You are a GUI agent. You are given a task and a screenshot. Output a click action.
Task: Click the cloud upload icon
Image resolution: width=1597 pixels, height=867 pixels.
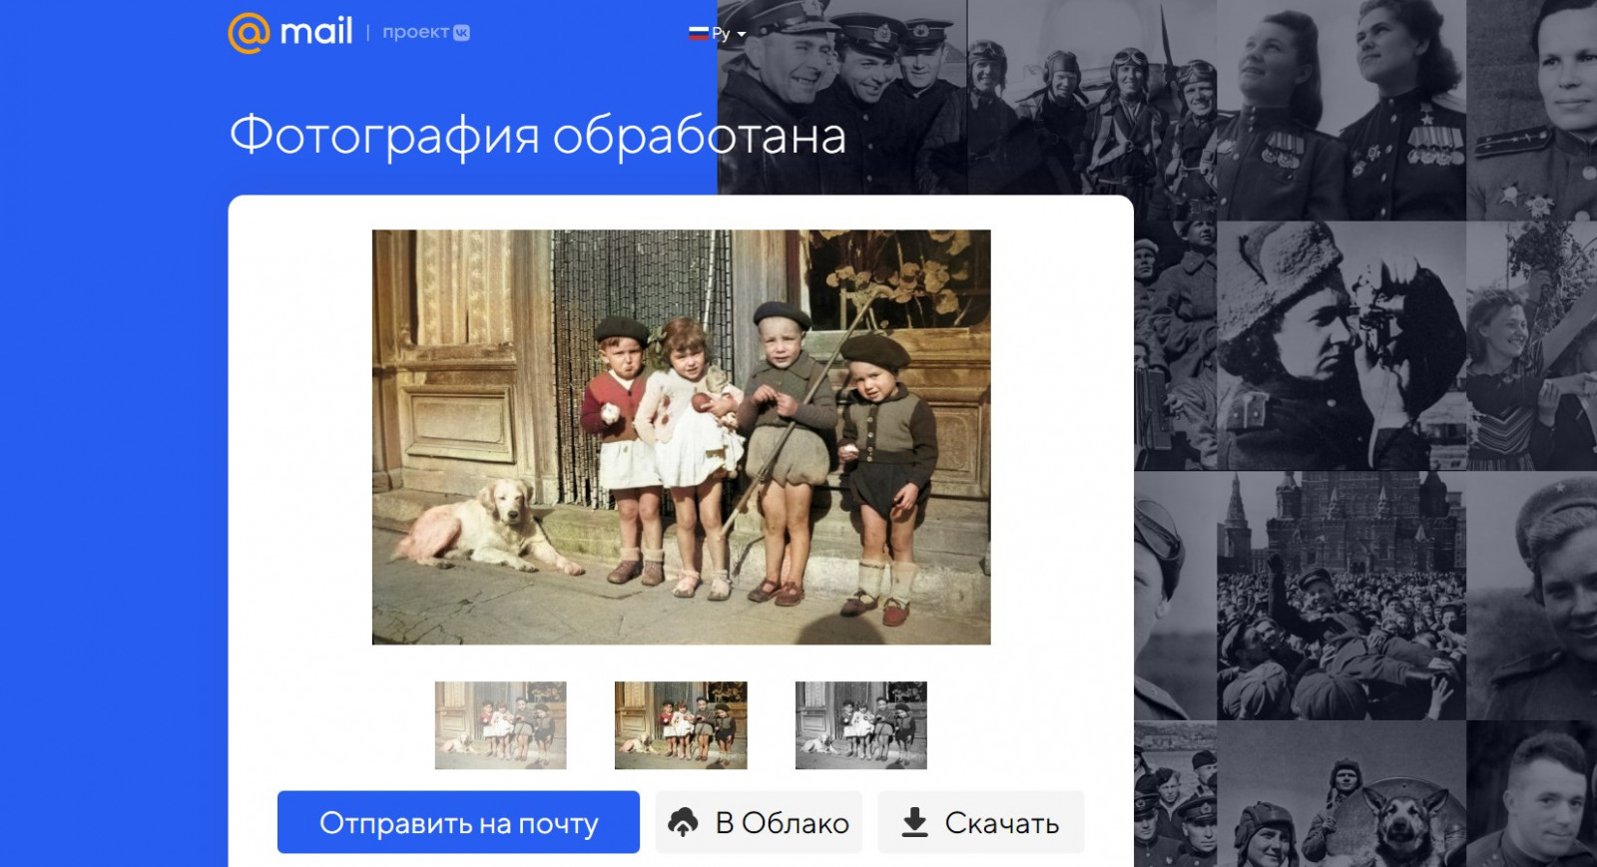pos(683,822)
